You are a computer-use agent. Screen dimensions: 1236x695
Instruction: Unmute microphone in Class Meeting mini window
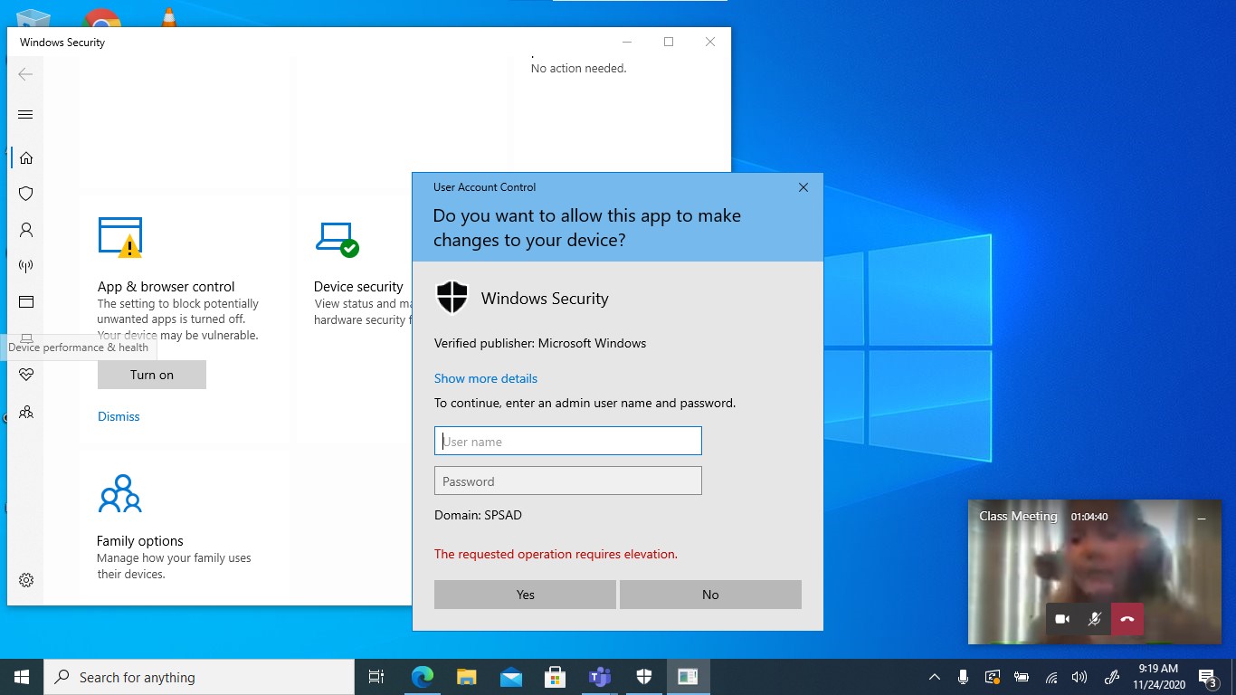[x=1095, y=619]
